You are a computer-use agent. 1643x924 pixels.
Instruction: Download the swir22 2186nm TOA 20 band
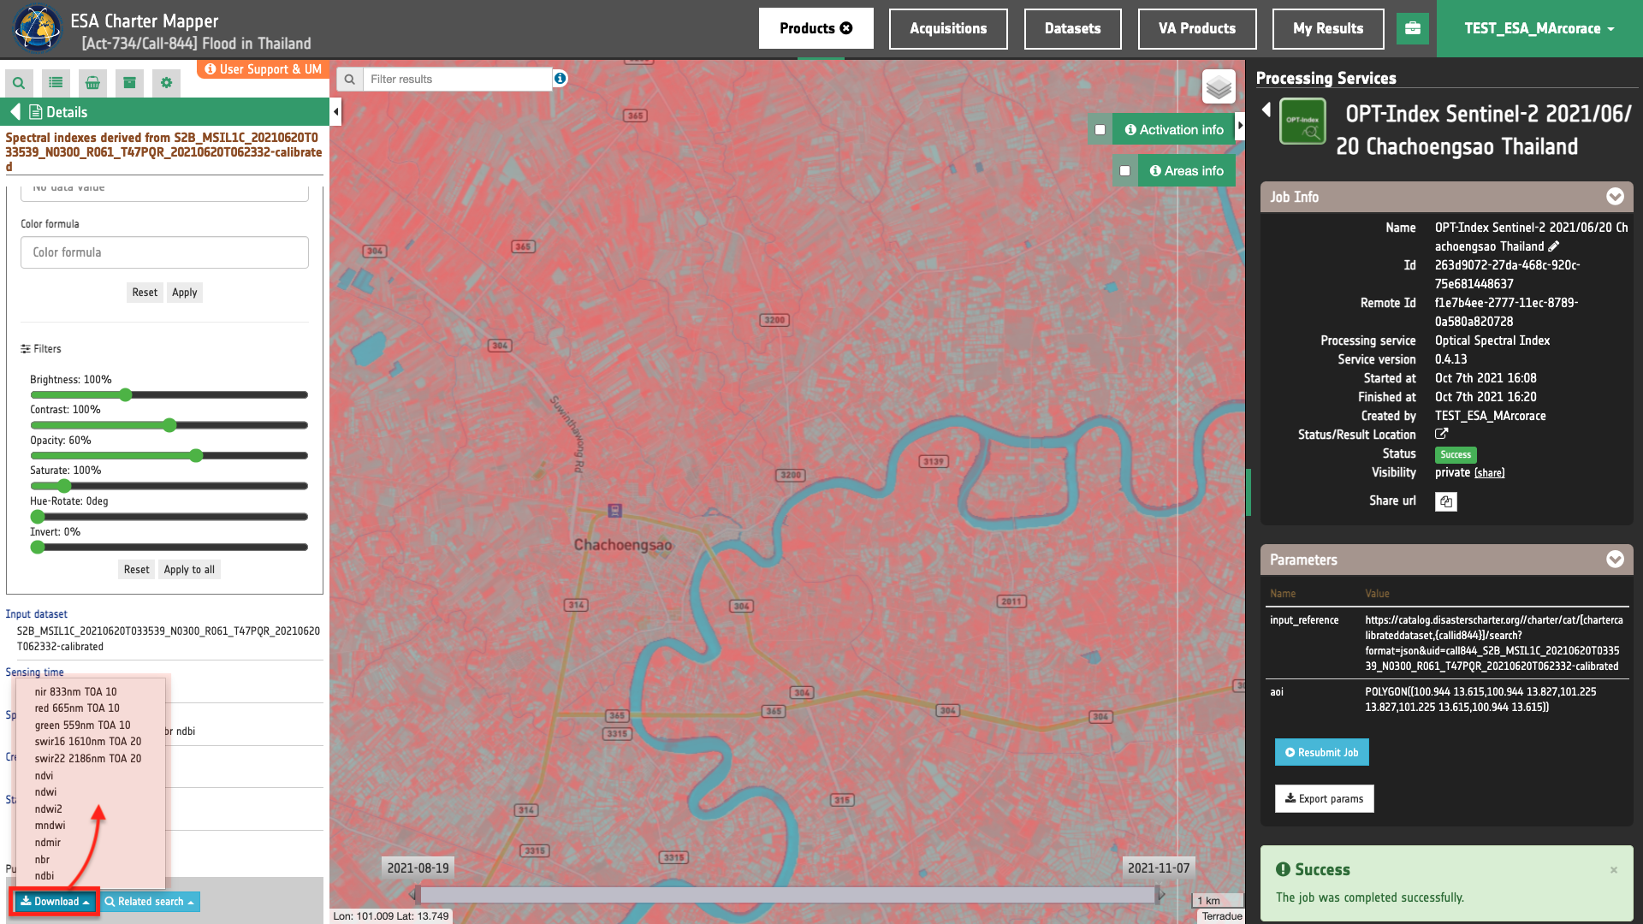click(88, 759)
